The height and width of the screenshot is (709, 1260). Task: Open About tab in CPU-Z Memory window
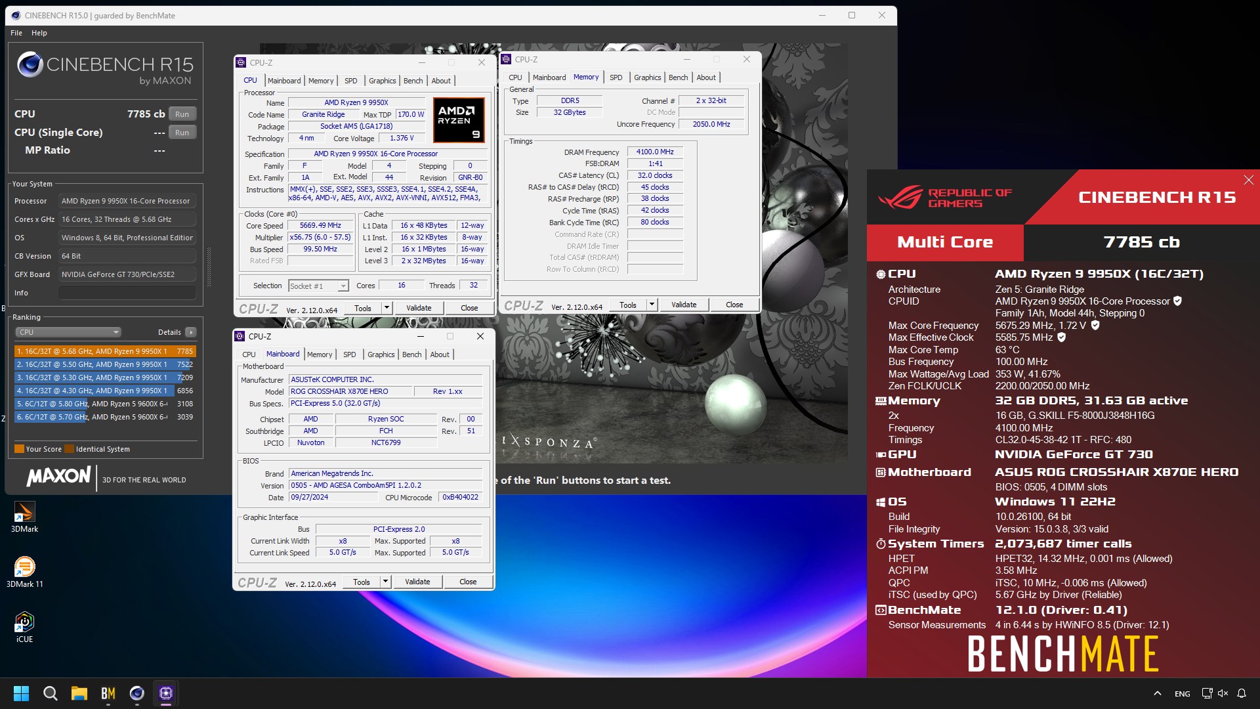point(706,77)
